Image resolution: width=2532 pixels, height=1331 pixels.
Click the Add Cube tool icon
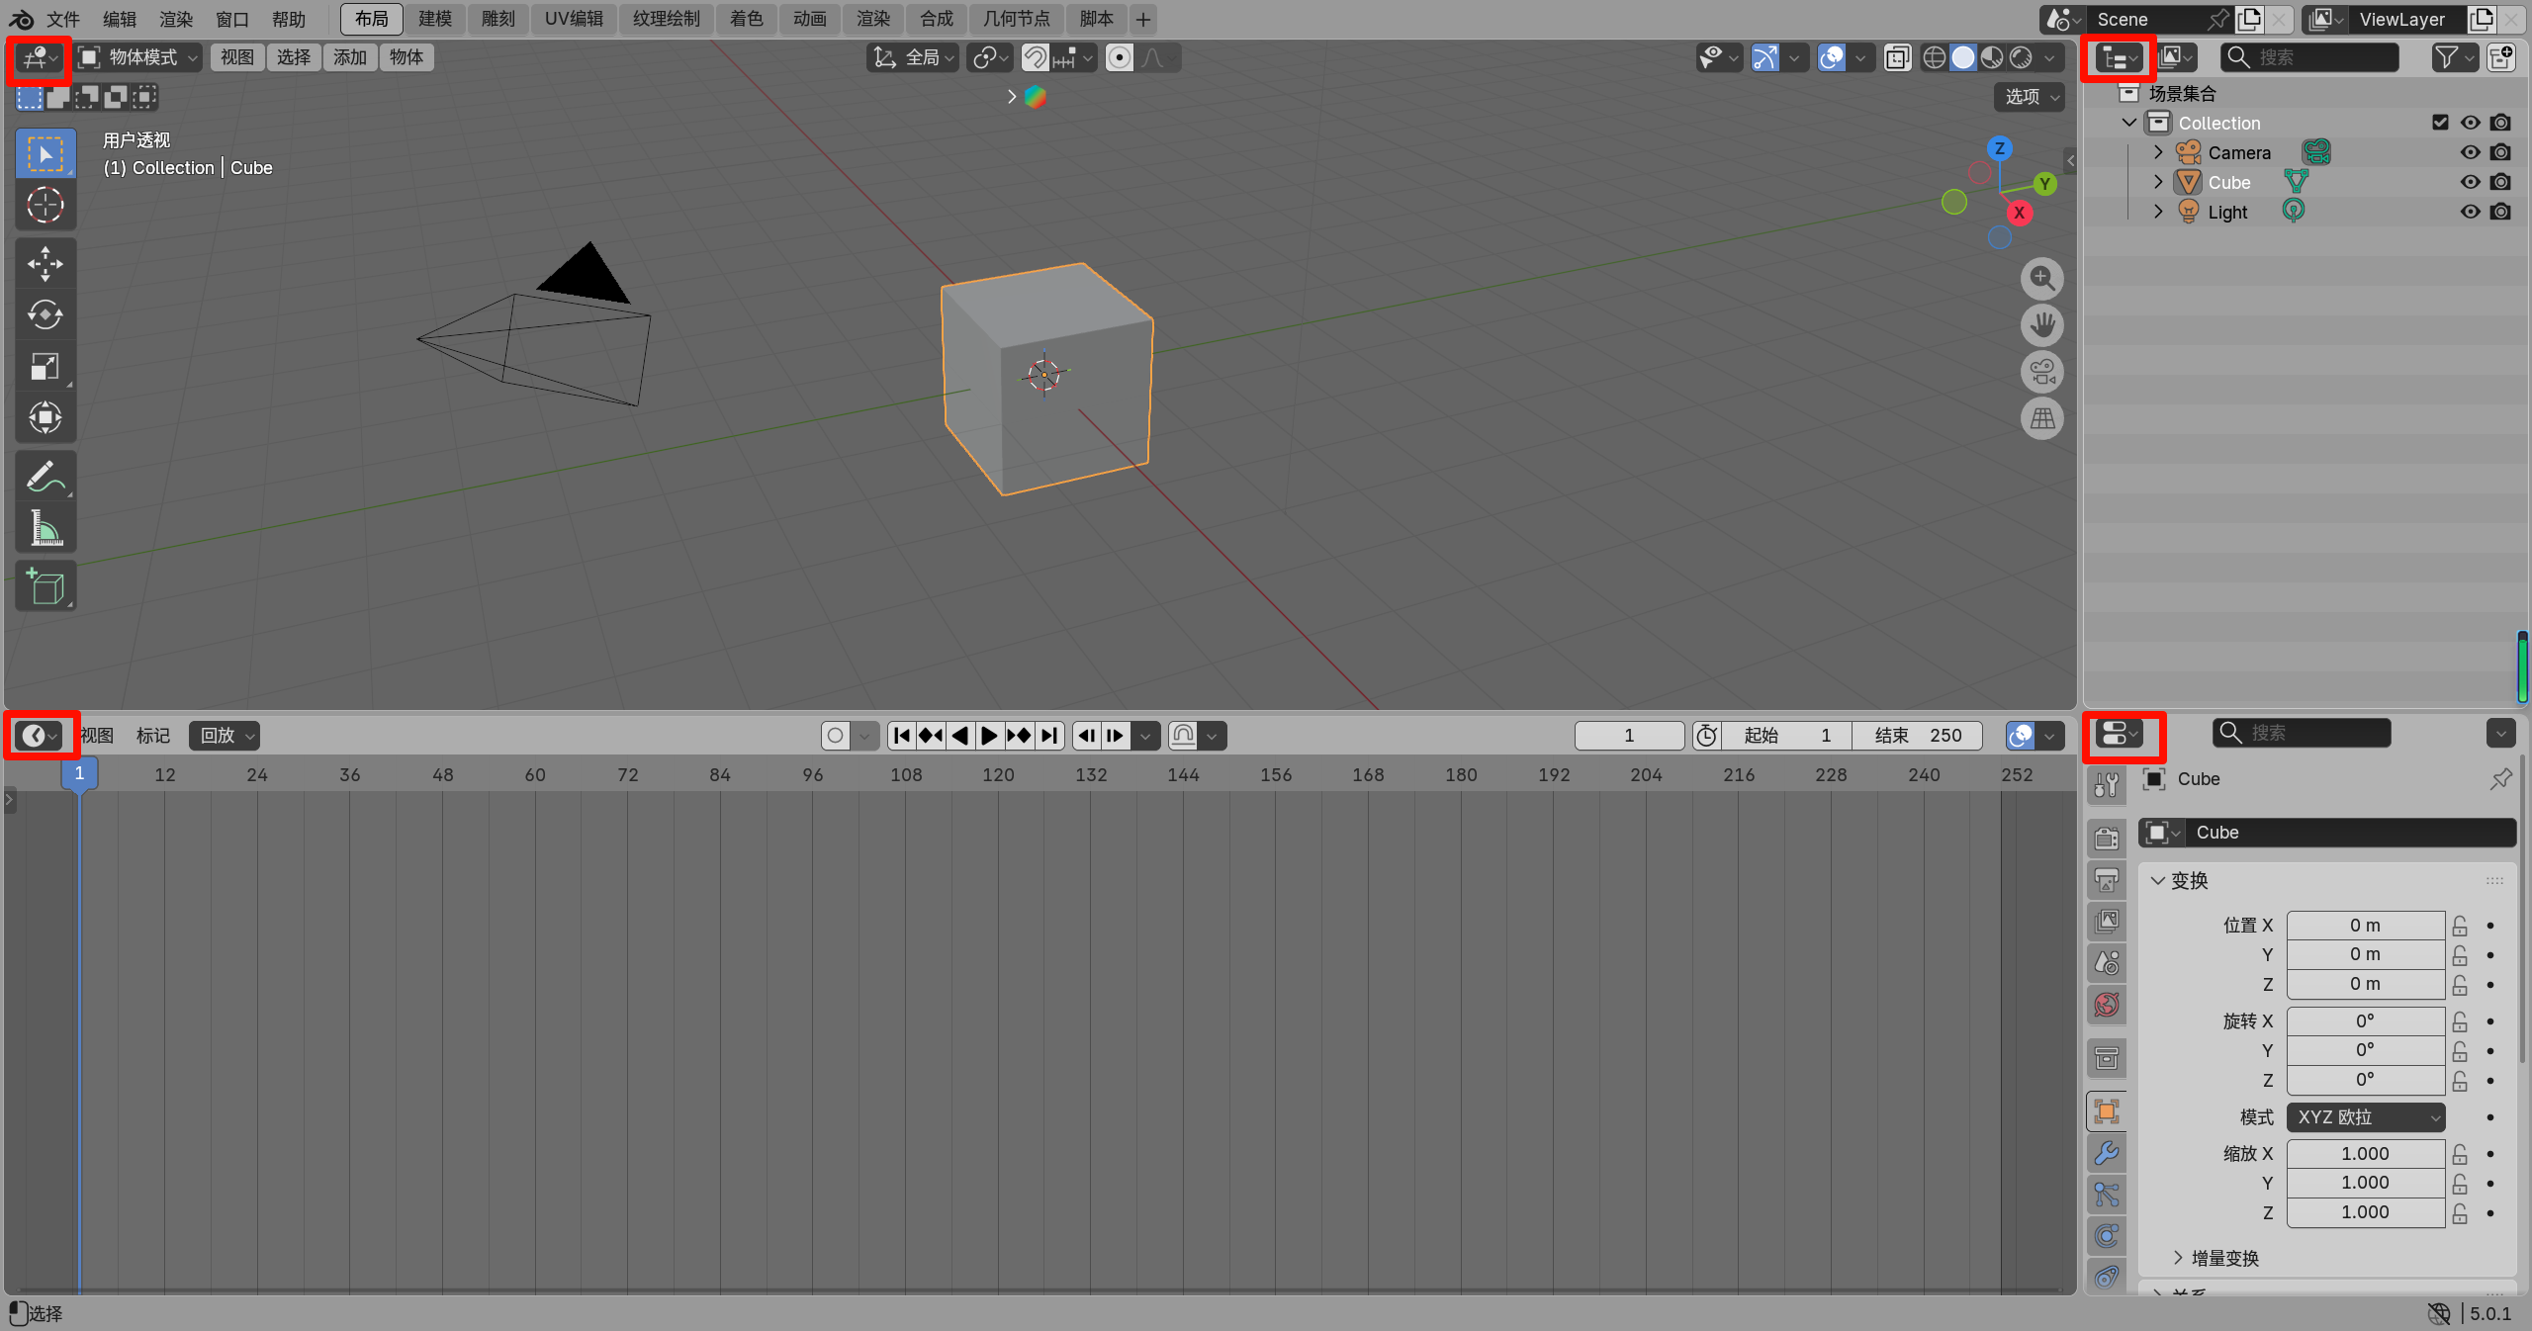coord(45,586)
